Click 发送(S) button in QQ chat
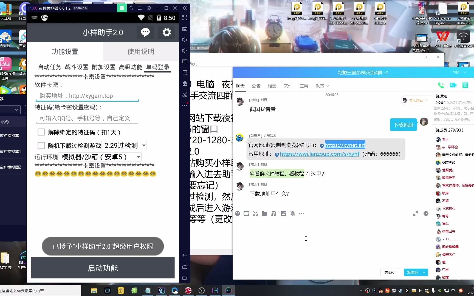The height and width of the screenshot is (296, 474). [412, 272]
